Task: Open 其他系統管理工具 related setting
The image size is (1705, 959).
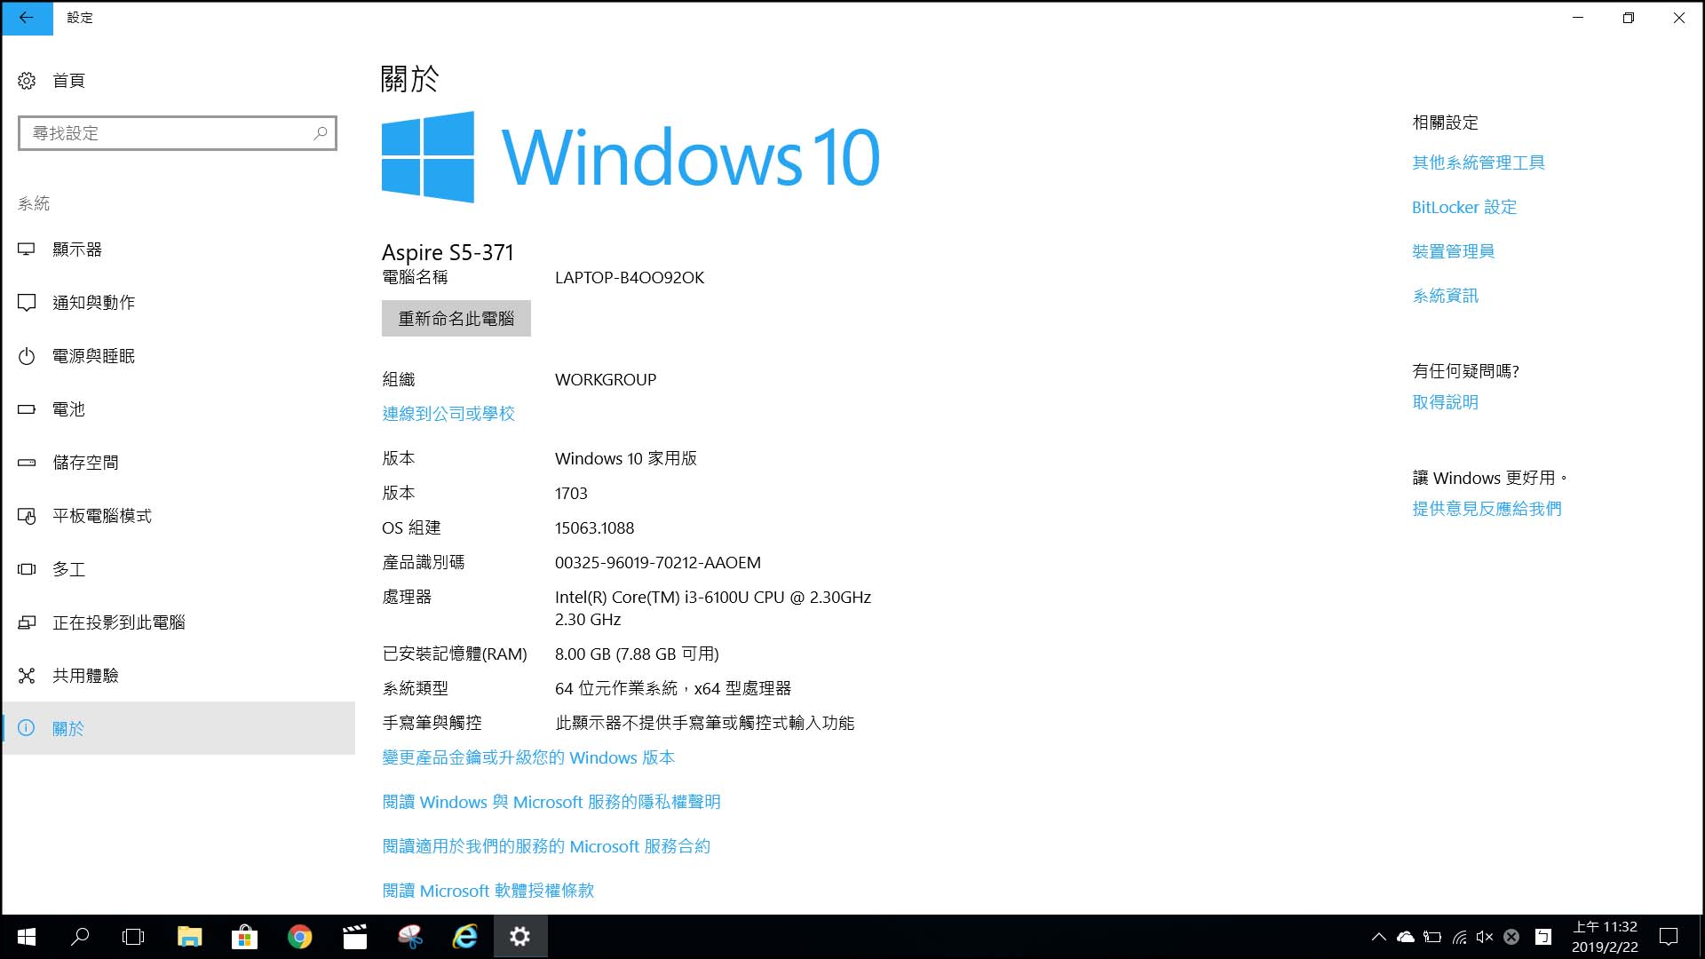Action: pyautogui.click(x=1479, y=162)
